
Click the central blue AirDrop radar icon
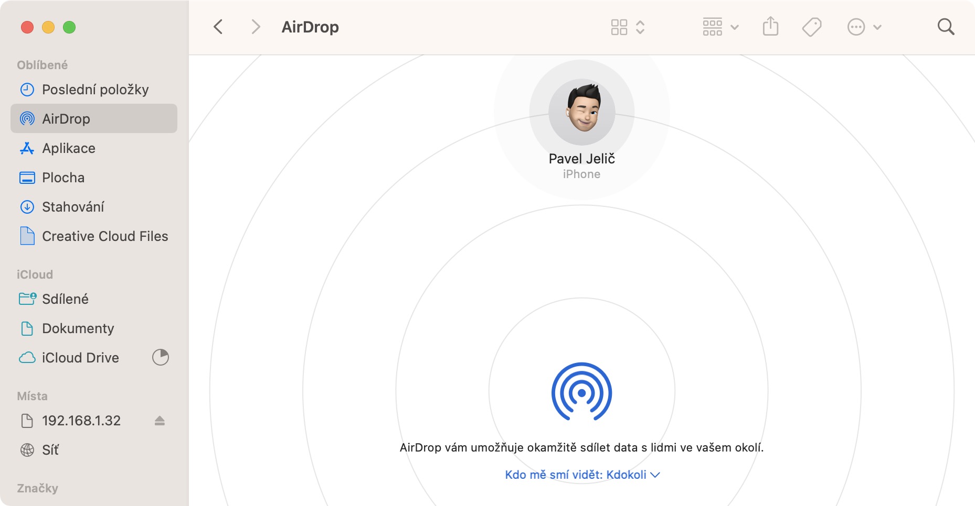coord(581,392)
